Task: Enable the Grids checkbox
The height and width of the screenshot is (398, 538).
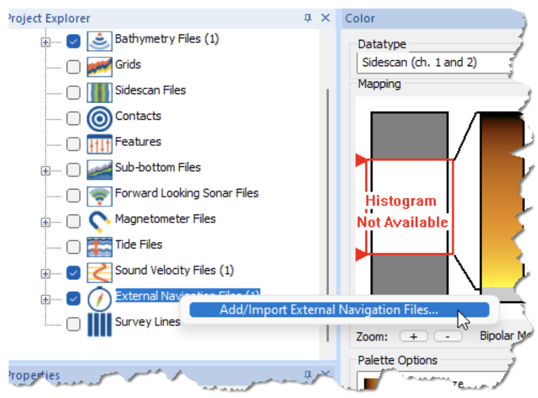Action: (73, 67)
